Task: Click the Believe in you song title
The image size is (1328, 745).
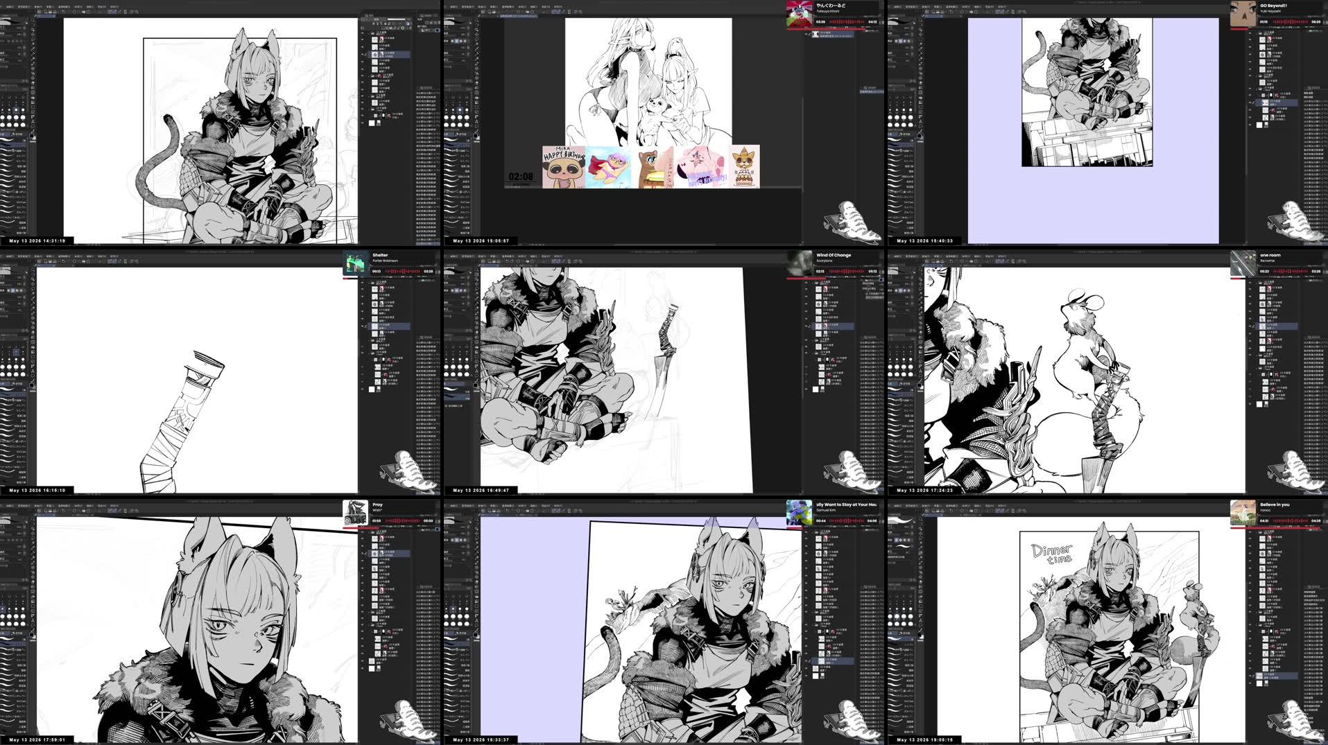Action: click(x=1275, y=505)
